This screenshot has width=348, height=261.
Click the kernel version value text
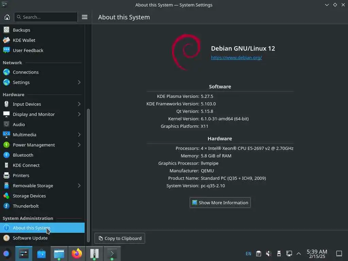point(225,119)
